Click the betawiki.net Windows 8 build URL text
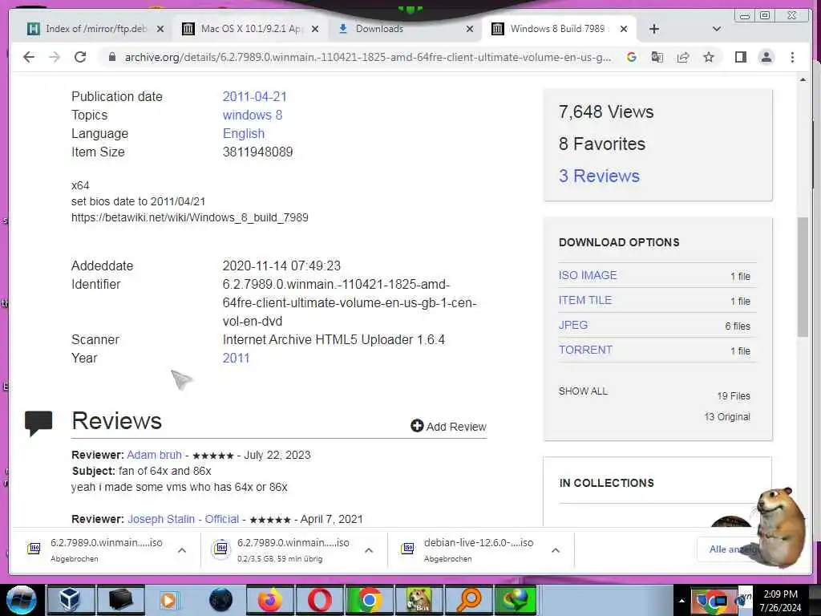 tap(189, 218)
